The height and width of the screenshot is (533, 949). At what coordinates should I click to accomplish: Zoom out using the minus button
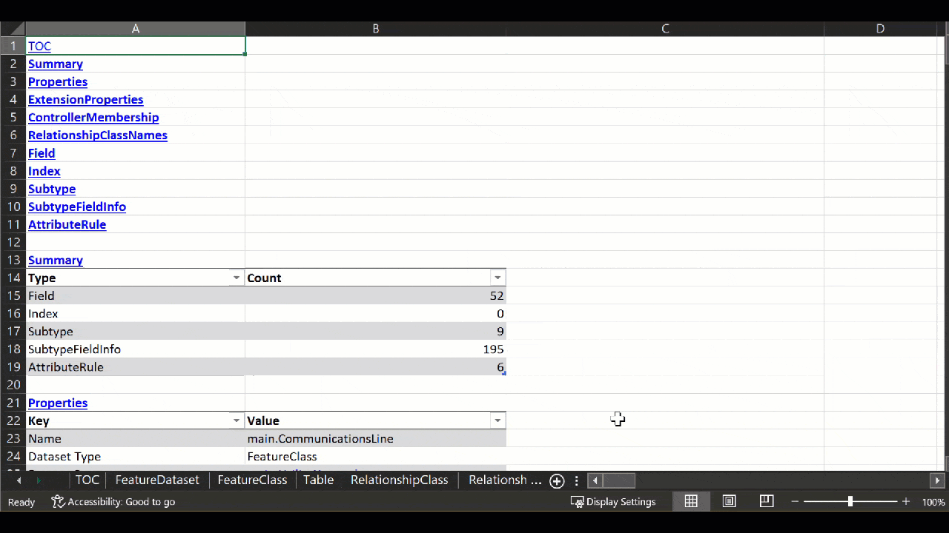point(796,502)
